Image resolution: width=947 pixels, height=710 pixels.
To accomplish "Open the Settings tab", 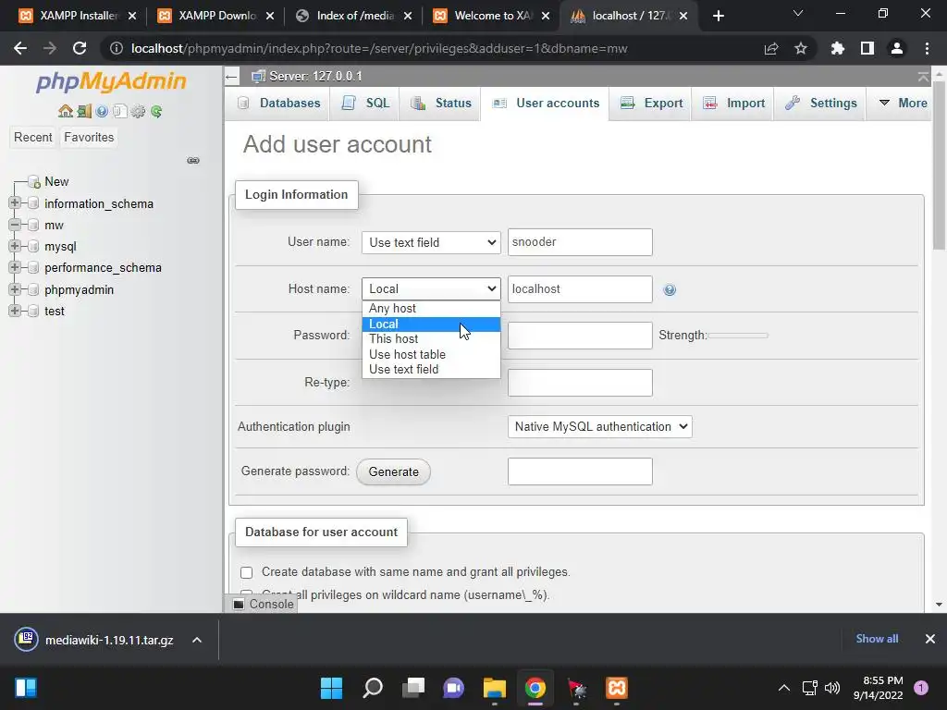I will [821, 104].
